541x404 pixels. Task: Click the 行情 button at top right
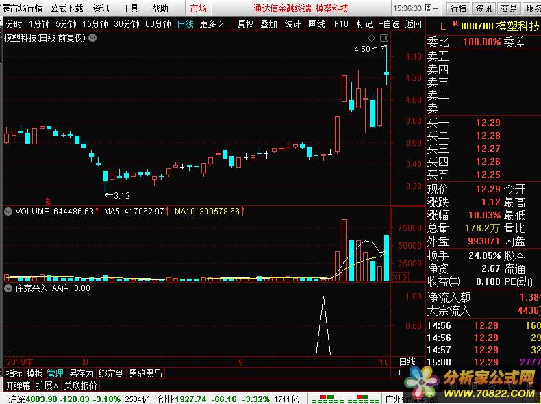[x=459, y=8]
